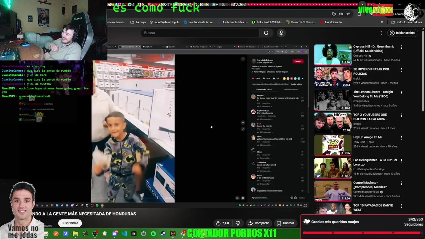Screen dimensions: 425x239
Task: Click Iniciar sesión button
Action: [x=402, y=33]
